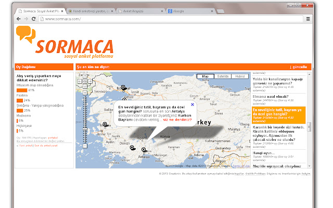333x208 pixels.
Task: Pan the map right with the arrow
Action: (90, 81)
